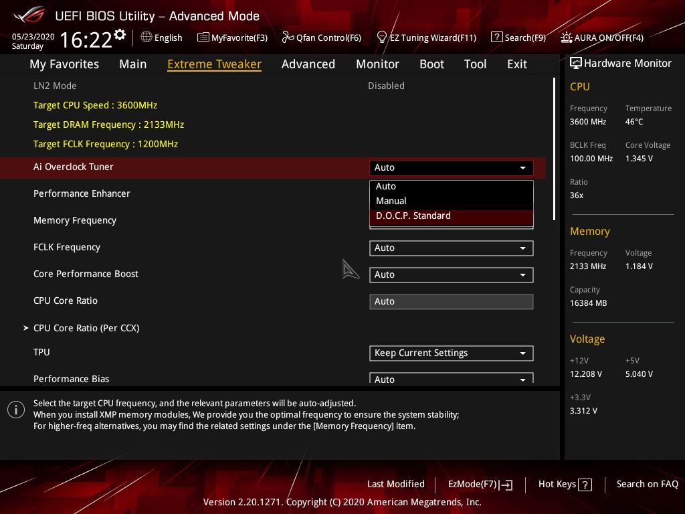This screenshot has height=514, width=685.
Task: Click the Core Voltage 1.345 V value
Action: (x=639, y=159)
